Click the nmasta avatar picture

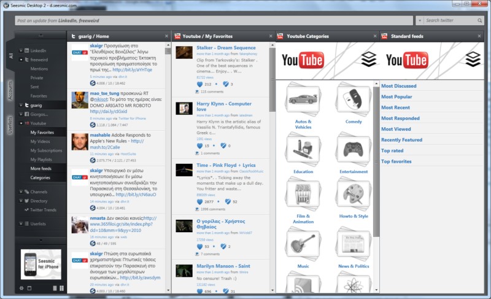tap(80, 225)
